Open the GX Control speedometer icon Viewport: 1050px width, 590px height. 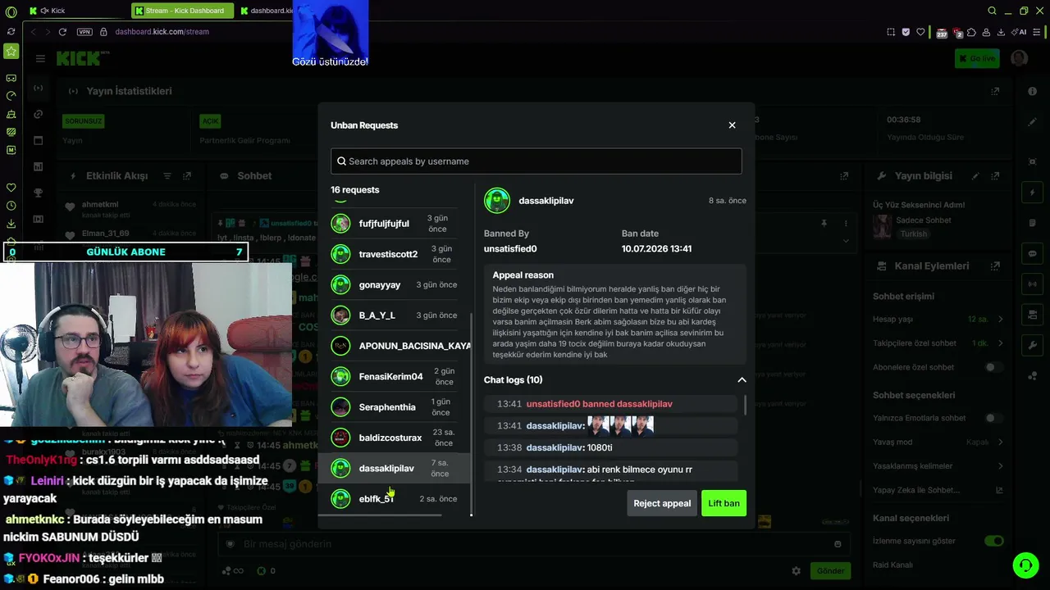[x=11, y=96]
